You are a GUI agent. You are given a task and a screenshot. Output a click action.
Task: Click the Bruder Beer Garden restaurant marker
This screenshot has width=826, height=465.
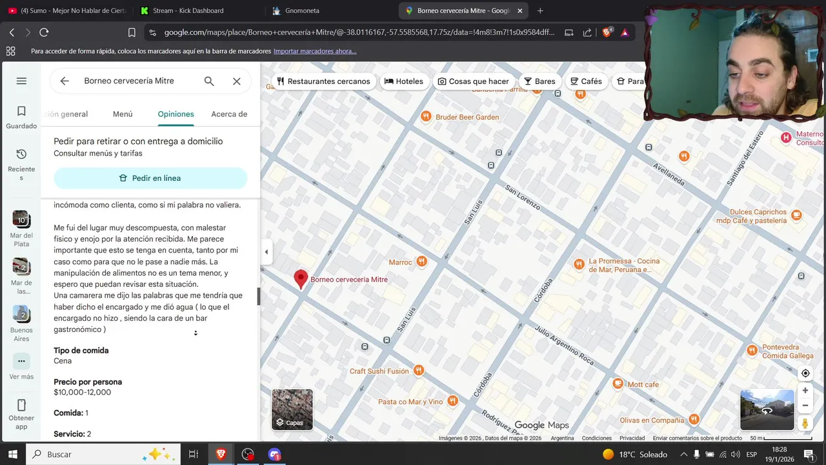pos(426,117)
